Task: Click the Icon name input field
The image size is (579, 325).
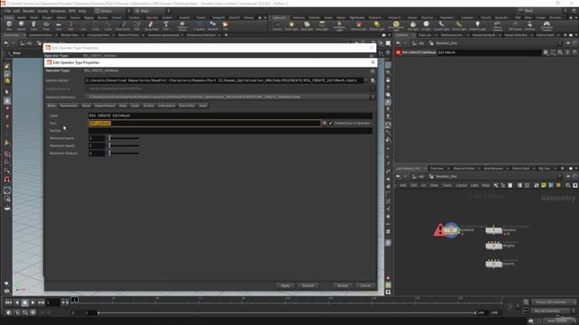Action: click(x=204, y=124)
